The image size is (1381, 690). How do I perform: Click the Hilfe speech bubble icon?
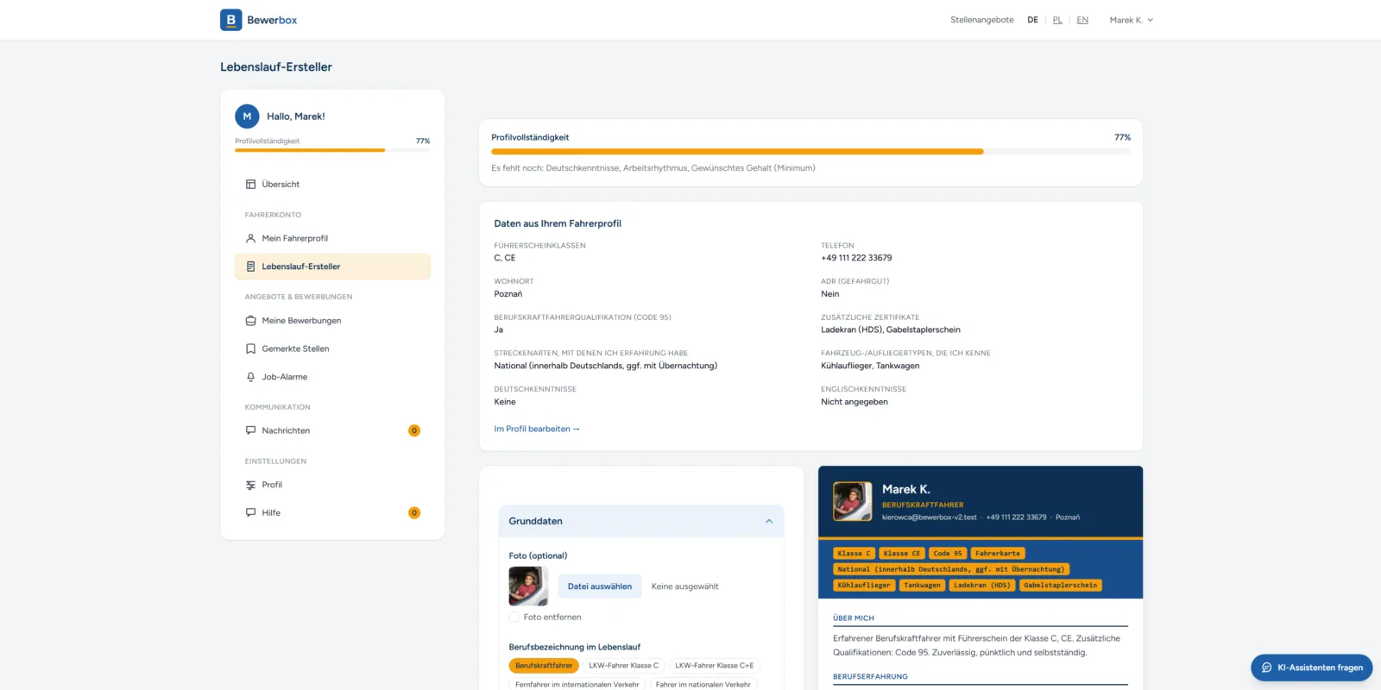[250, 512]
